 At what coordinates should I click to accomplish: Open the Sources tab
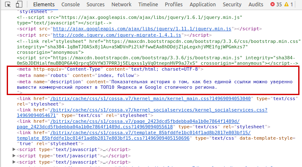95,5
